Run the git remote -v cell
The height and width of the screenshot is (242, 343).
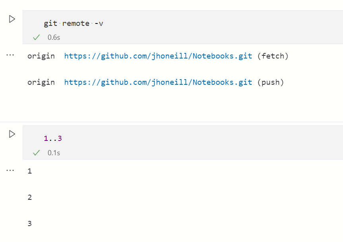[12, 19]
